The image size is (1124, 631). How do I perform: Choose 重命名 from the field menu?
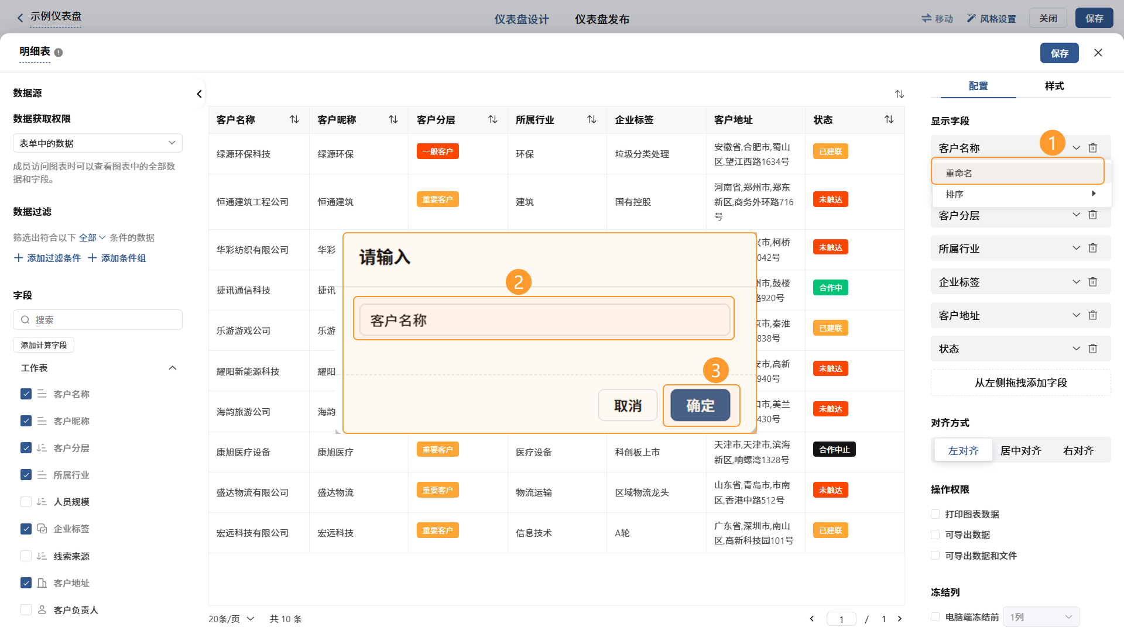(1018, 173)
